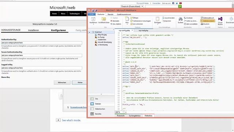Viewport: 234px width, 132px height.
Task: Click Gehe zu Zeile in the ribbon
Action: 191,21
